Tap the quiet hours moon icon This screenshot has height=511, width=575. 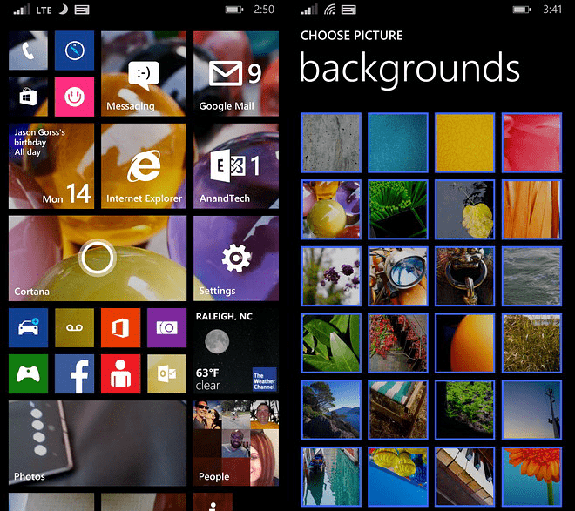pos(64,10)
